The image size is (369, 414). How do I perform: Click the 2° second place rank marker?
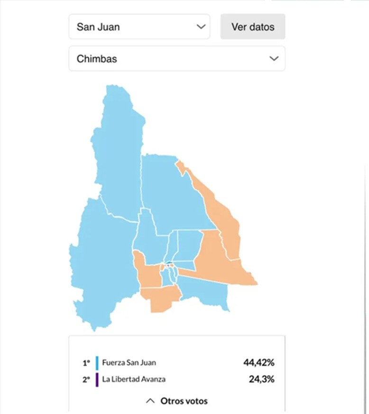click(86, 379)
